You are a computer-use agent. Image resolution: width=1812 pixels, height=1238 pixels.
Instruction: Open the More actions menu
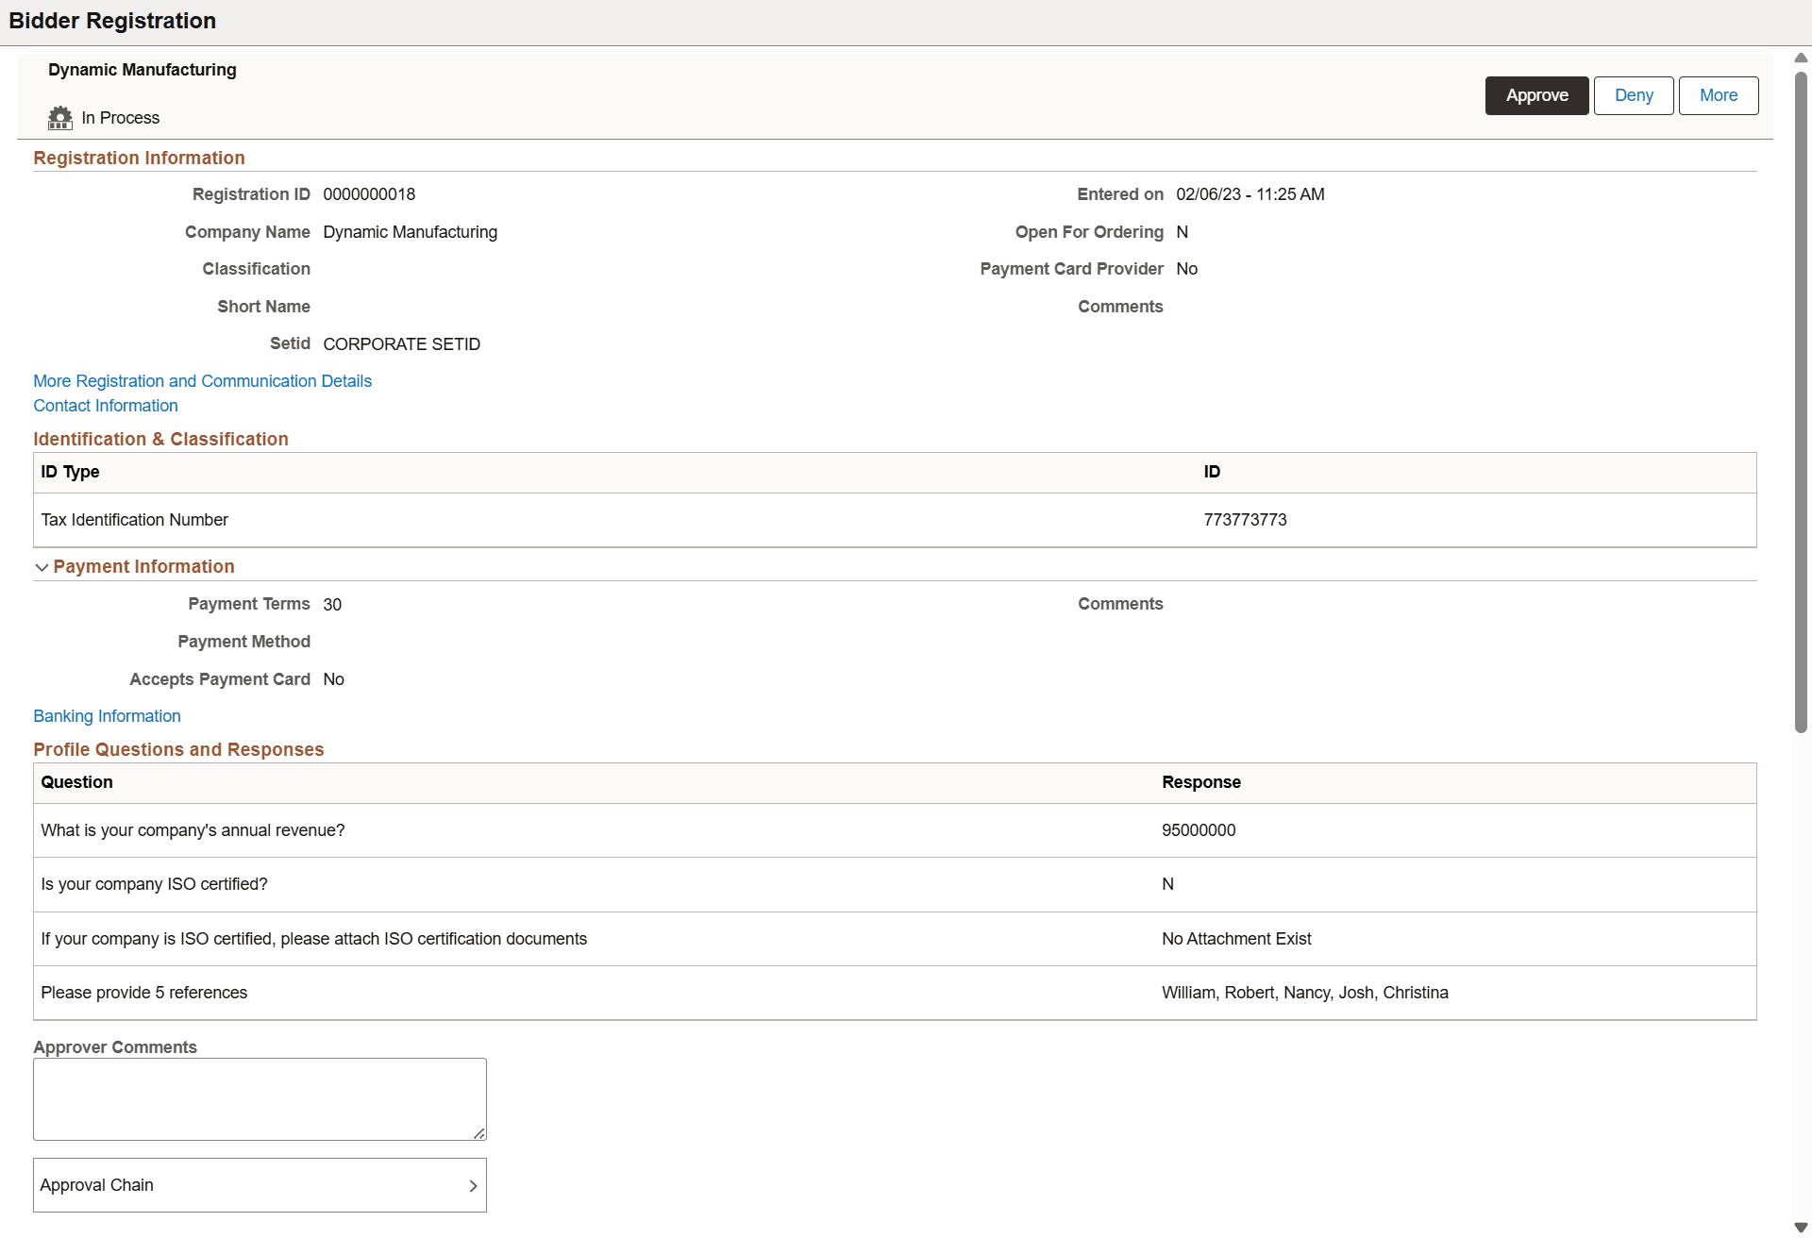1718,94
